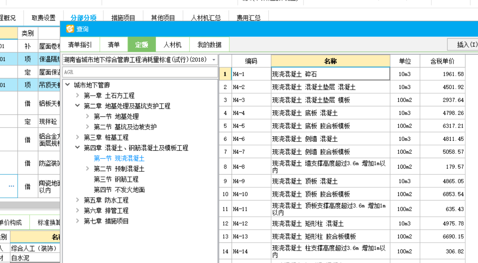
Task: Expand 第六章 排管工程 chapter
Action: (x=78, y=210)
